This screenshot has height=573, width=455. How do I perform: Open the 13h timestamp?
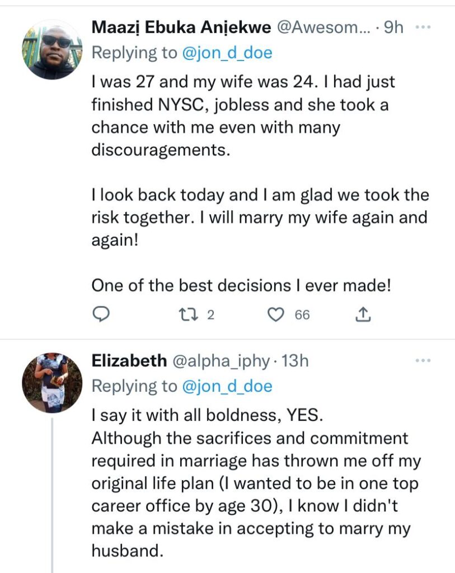click(295, 361)
